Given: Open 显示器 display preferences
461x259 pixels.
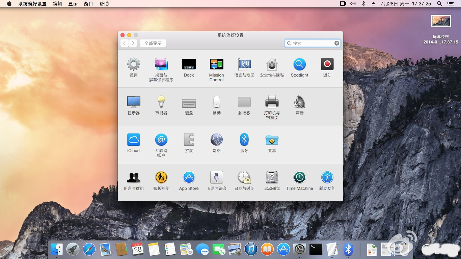Looking at the screenshot, I should 134,102.
